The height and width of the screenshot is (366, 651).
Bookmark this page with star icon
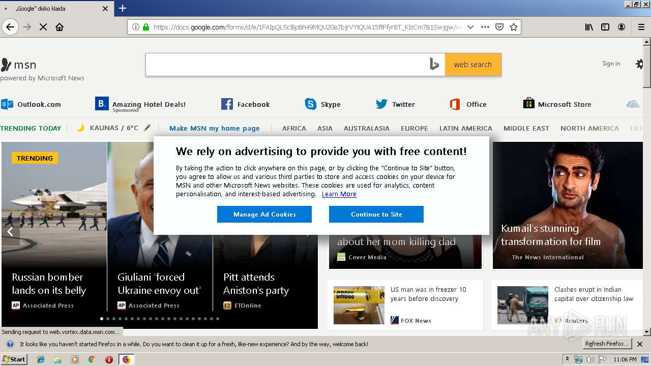(514, 27)
